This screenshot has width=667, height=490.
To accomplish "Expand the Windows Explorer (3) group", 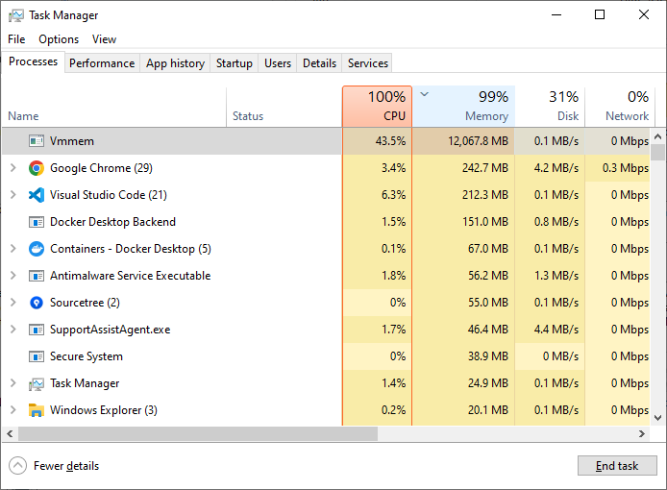I will pyautogui.click(x=13, y=410).
